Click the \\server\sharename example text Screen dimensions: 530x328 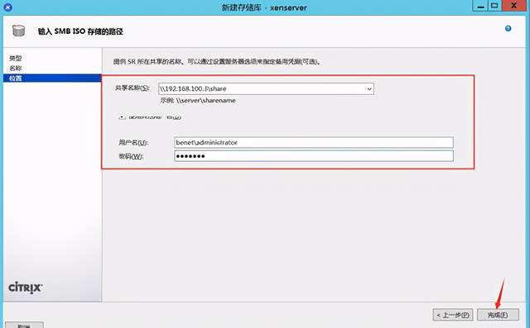point(205,101)
